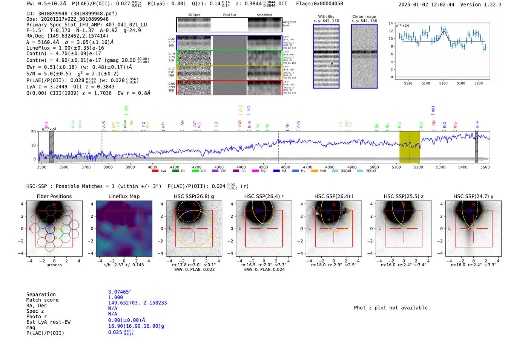Click the red fiber circle in Fiber Positions
Image resolution: width=528 pixels, height=359 pixels.
pos(50,237)
